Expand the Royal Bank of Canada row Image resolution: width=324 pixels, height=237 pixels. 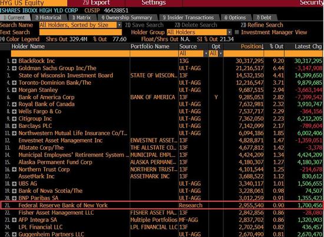pos(14,104)
